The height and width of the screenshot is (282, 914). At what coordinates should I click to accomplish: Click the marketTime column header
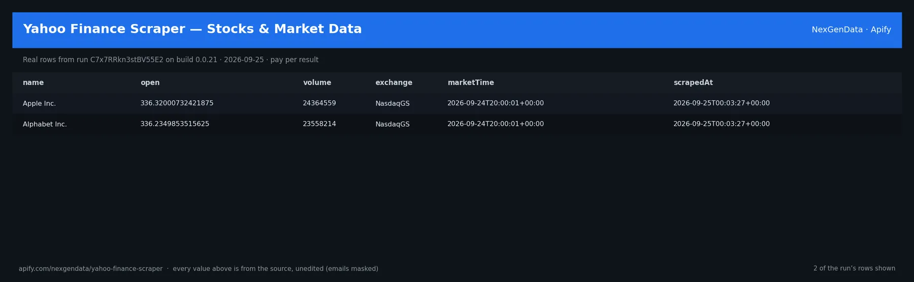click(471, 83)
